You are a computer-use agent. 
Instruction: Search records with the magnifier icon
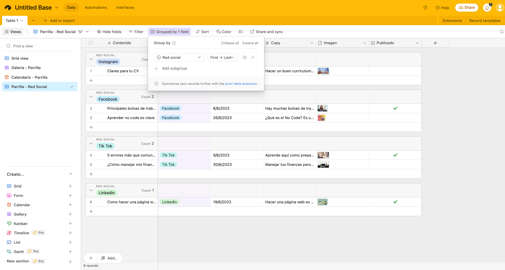tap(501, 32)
